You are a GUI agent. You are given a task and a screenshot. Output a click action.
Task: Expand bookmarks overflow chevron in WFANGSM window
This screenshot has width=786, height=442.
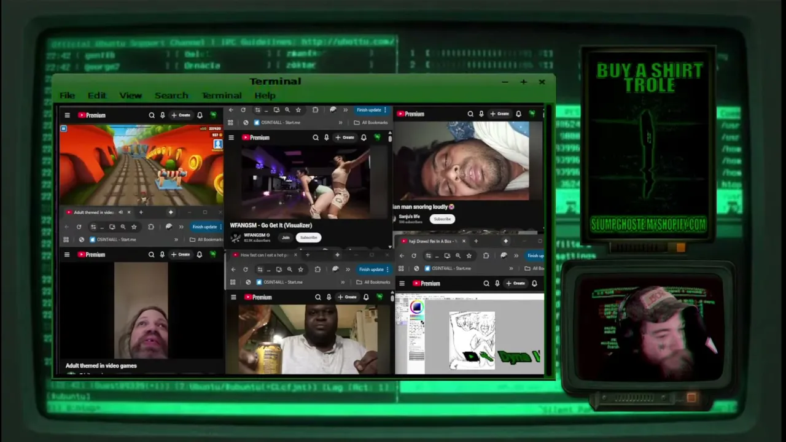tap(341, 122)
